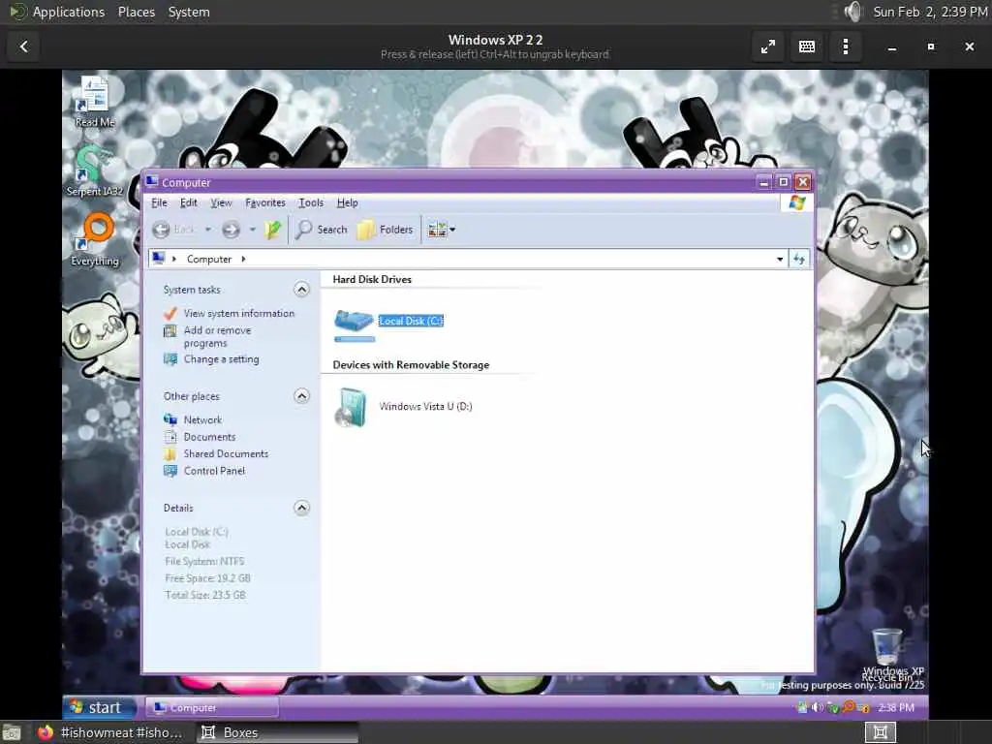The width and height of the screenshot is (992, 744).
Task: Launch the Everything search shortcut
Action: 95,239
